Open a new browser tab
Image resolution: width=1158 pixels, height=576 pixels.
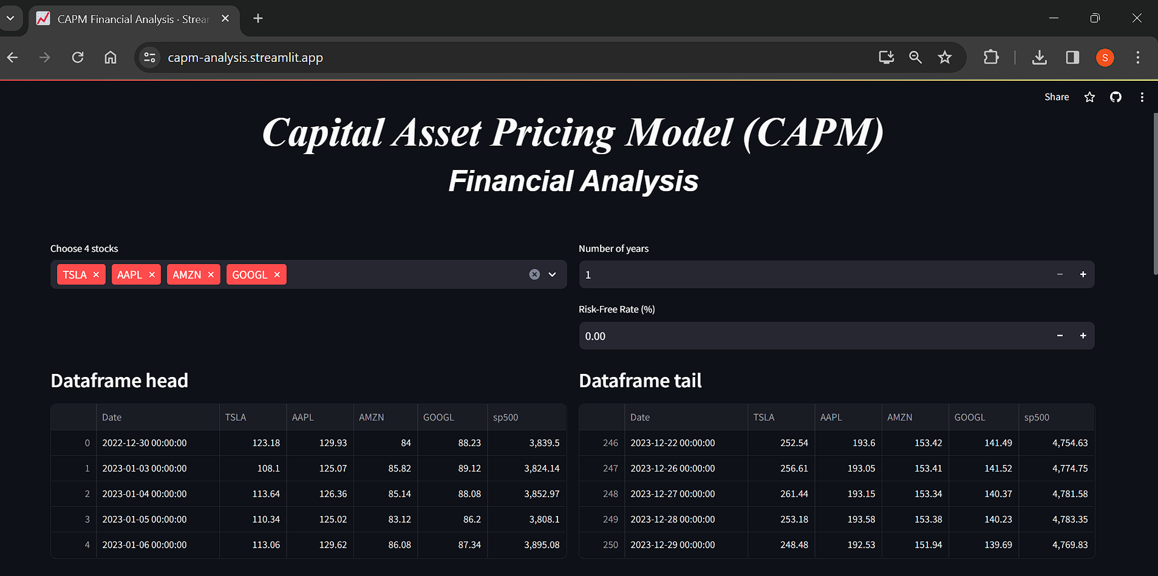point(258,19)
